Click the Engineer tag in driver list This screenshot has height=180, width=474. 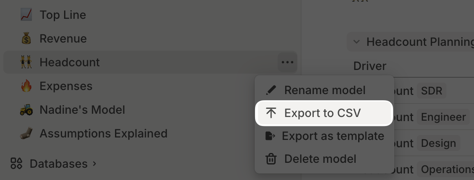[443, 117]
